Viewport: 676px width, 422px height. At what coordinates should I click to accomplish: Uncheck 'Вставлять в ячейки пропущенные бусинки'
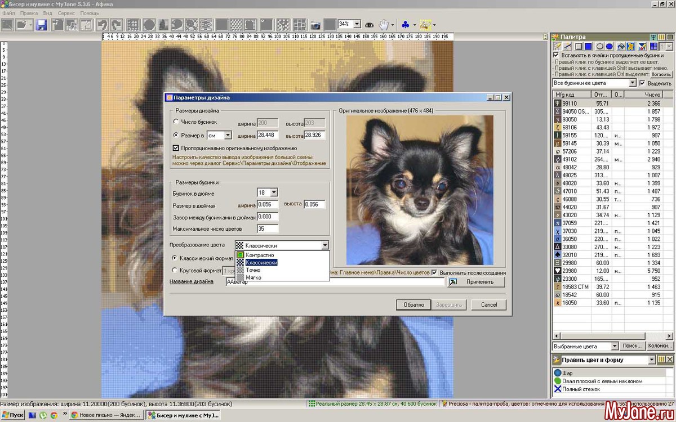click(557, 55)
